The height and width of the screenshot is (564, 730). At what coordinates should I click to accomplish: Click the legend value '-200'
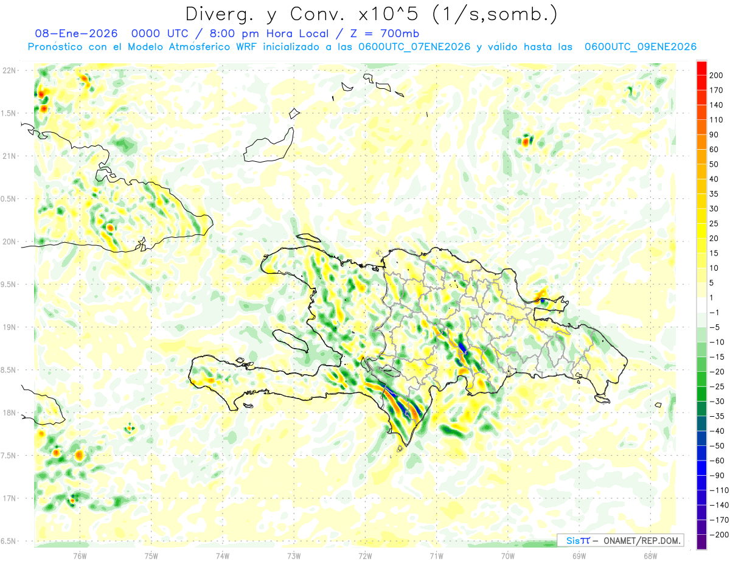tap(719, 535)
